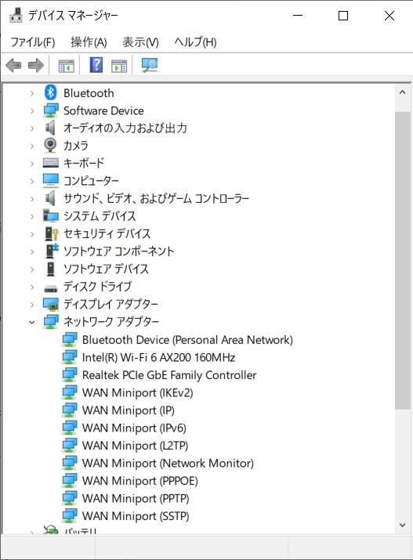Screen dimensions: 413x560
Task: Open the 操作(A) menu
Action: click(x=89, y=42)
